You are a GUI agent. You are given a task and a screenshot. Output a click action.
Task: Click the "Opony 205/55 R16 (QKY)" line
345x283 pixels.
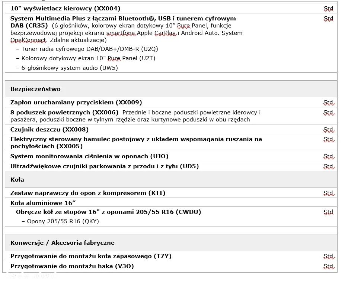click(x=63, y=221)
